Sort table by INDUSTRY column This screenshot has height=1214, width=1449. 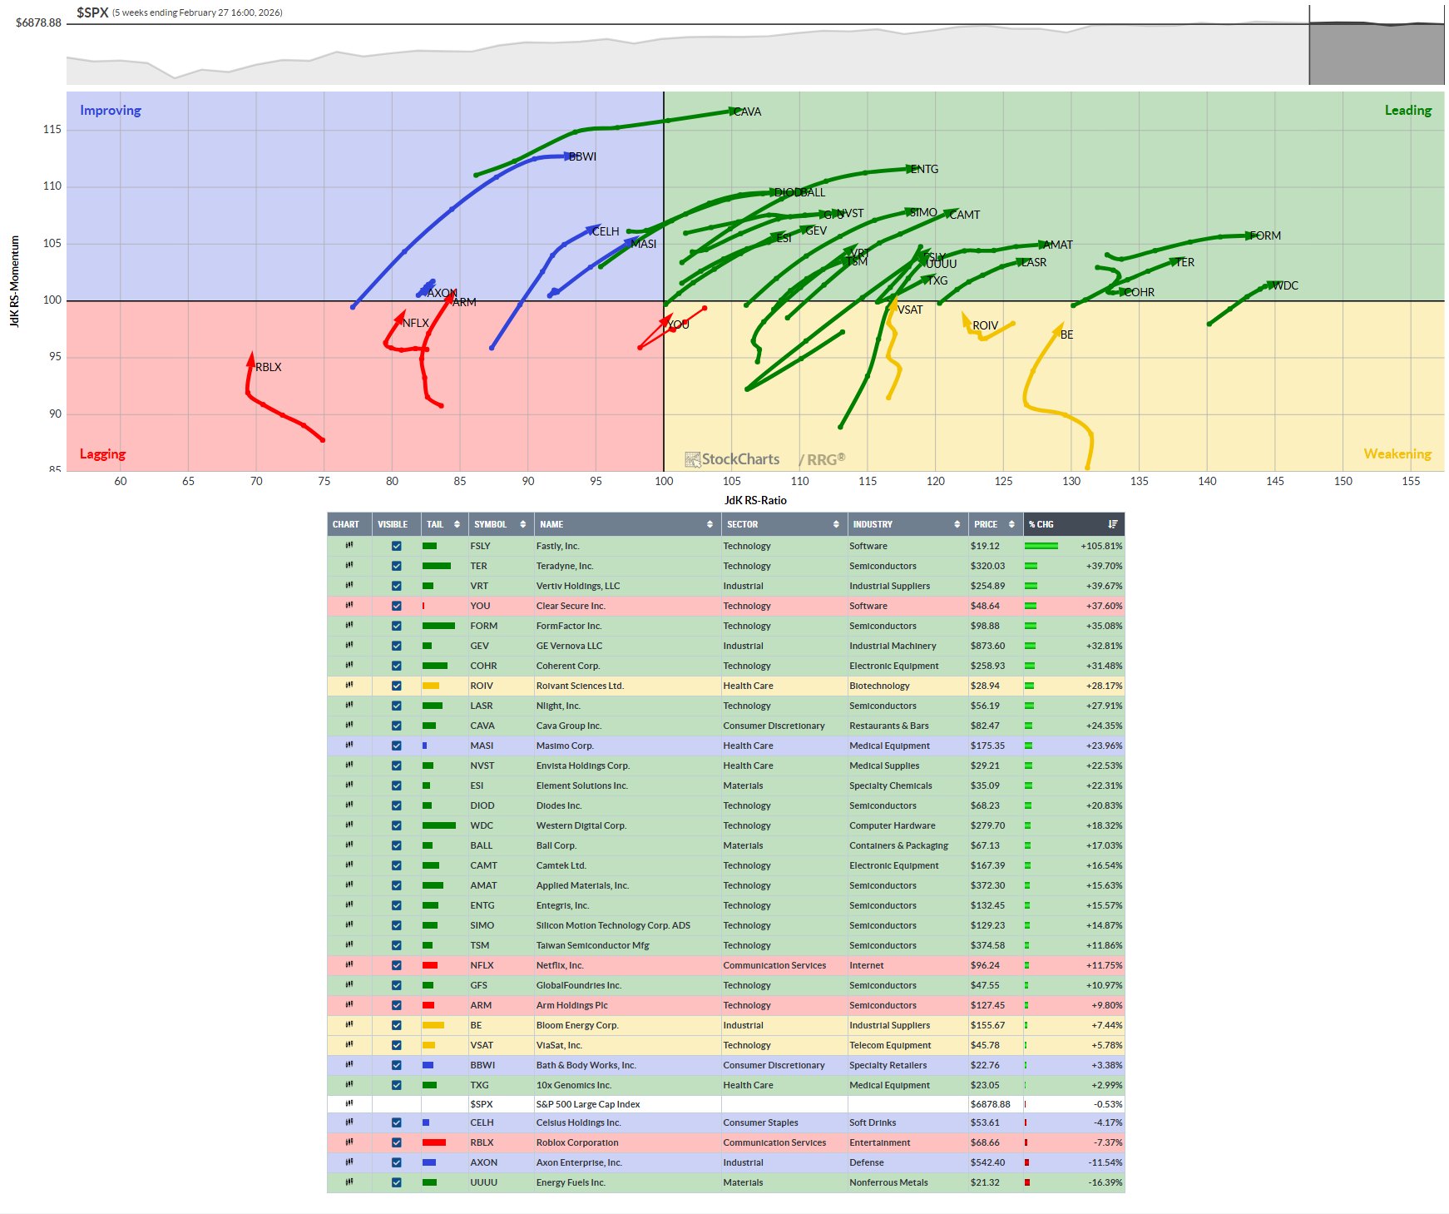click(907, 524)
